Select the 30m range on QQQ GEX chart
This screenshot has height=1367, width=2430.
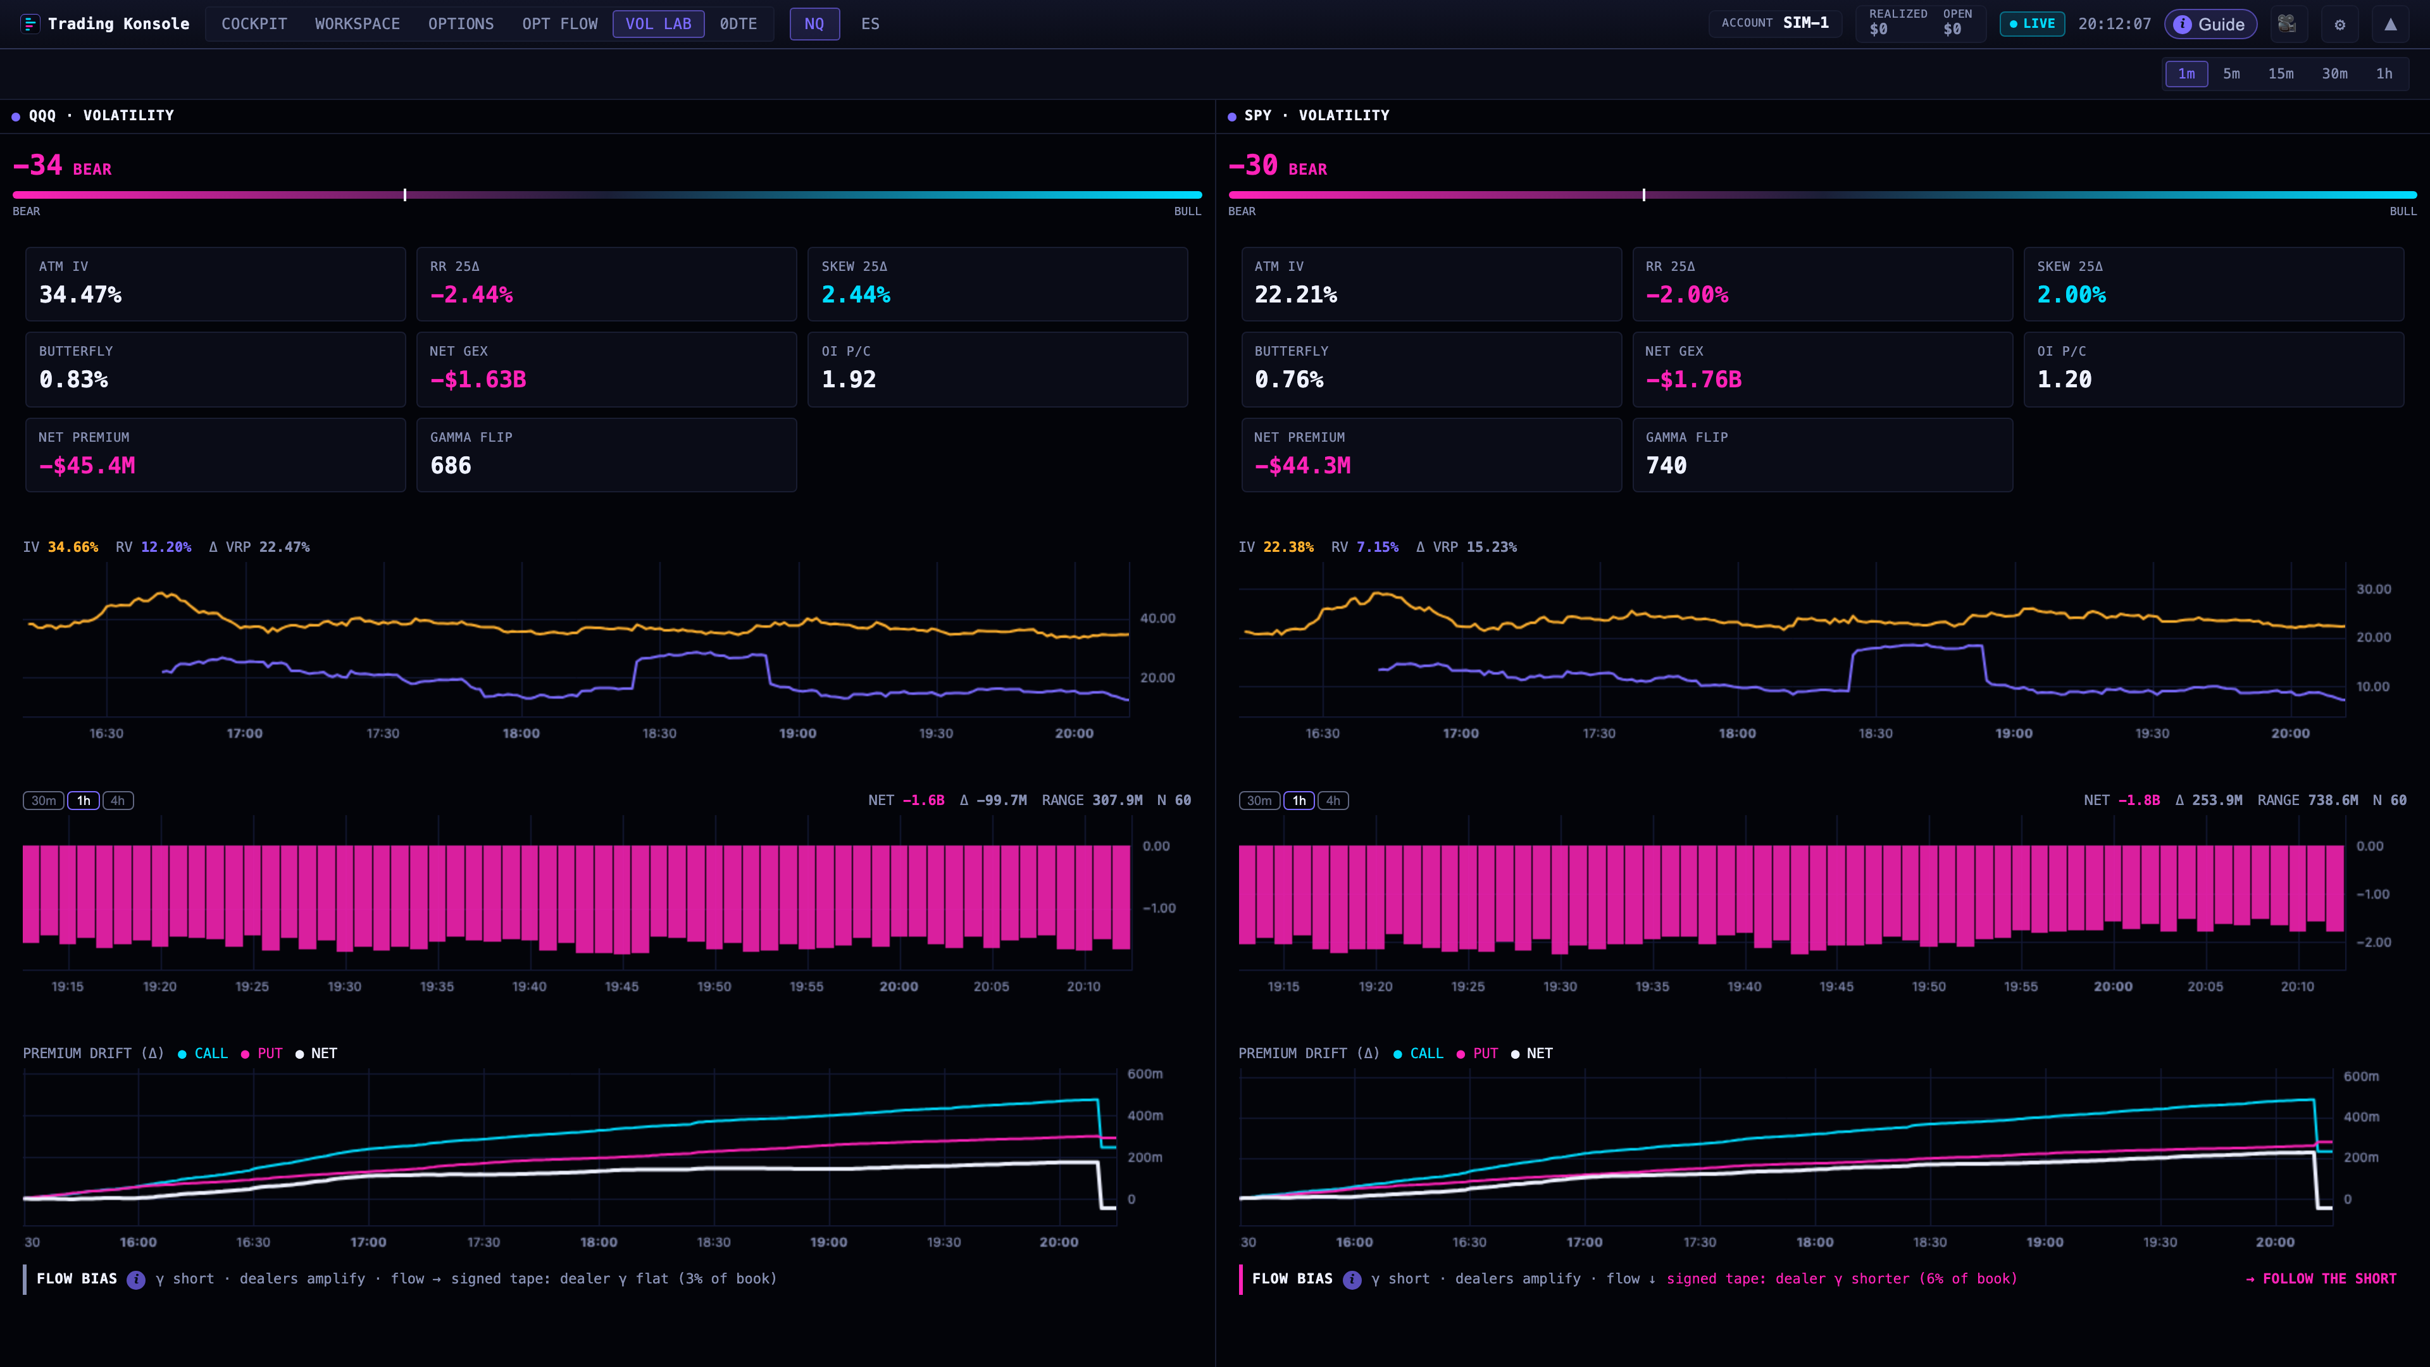tap(44, 801)
